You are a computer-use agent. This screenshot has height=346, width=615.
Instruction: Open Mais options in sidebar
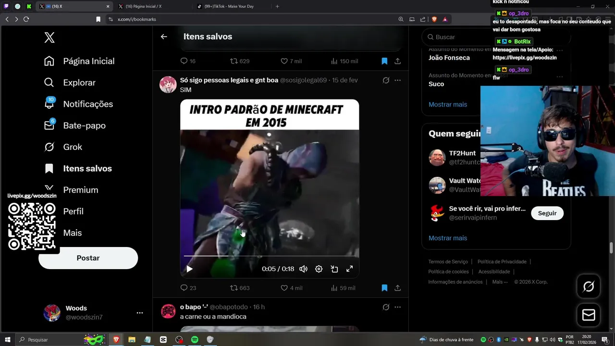point(72,233)
